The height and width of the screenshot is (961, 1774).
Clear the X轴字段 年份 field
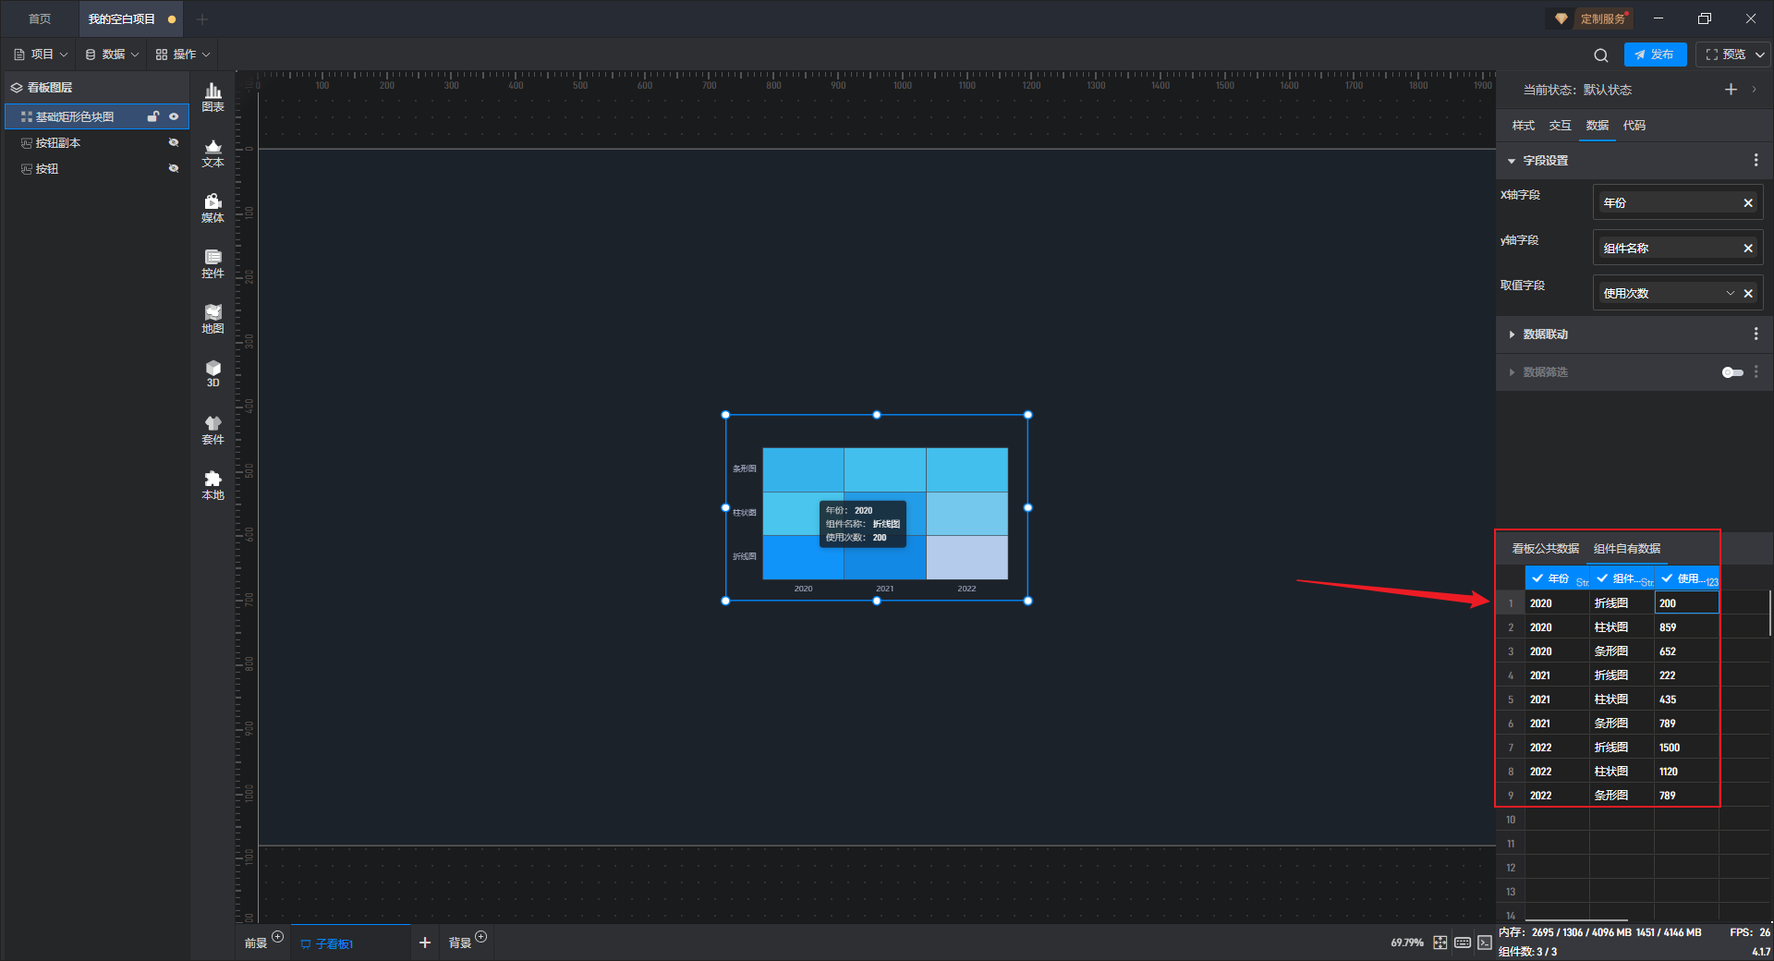tap(1747, 203)
